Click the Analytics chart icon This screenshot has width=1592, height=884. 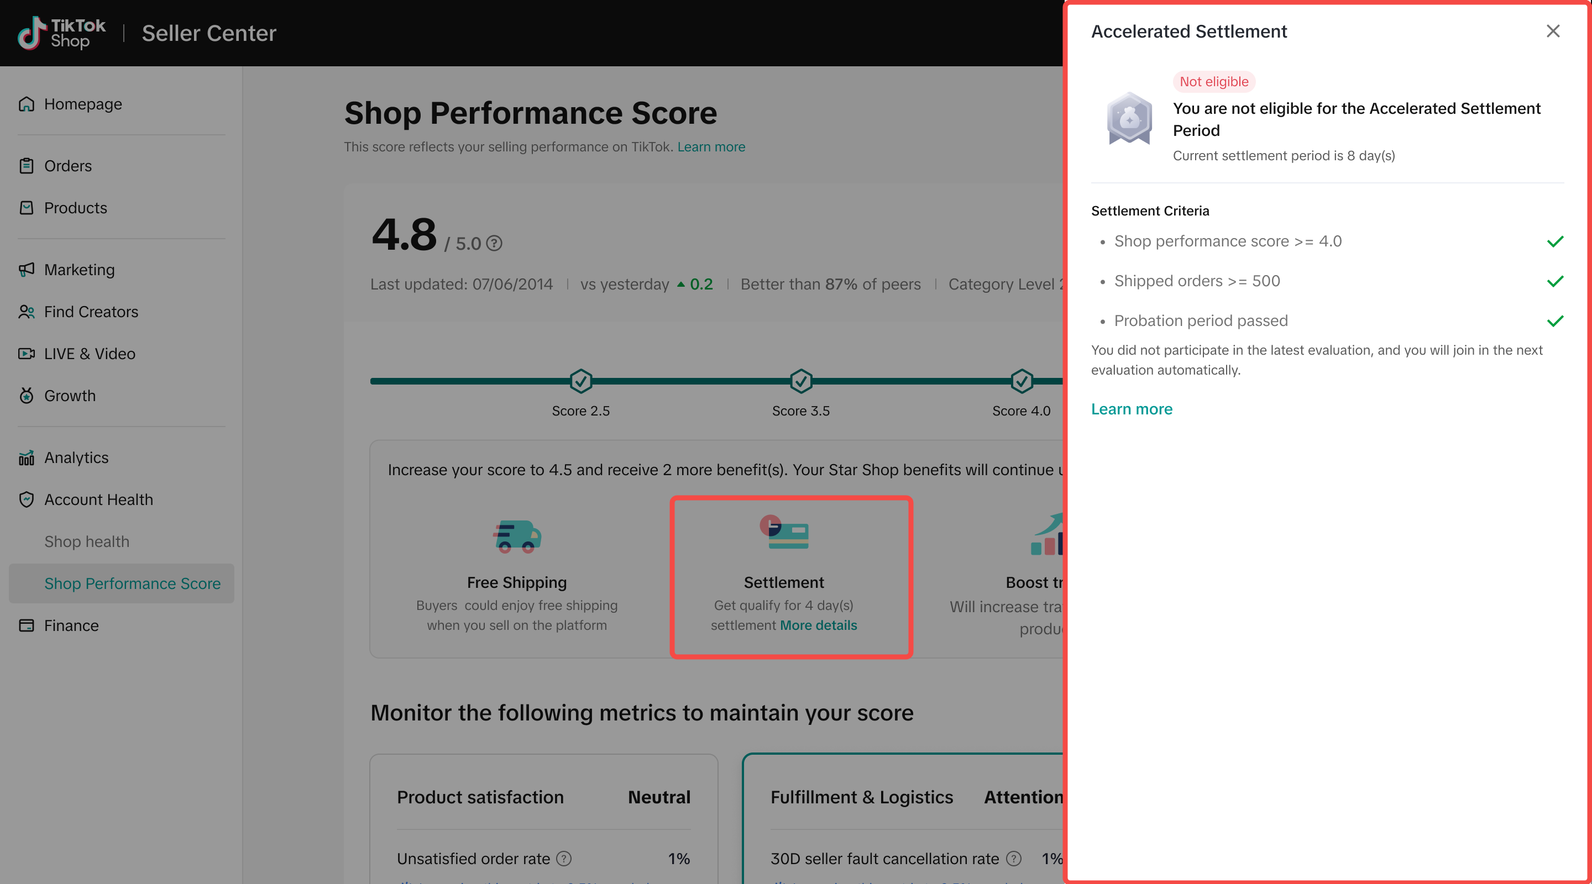(26, 458)
